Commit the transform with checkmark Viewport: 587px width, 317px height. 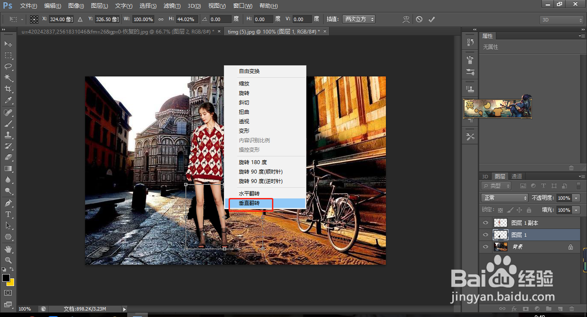point(432,19)
